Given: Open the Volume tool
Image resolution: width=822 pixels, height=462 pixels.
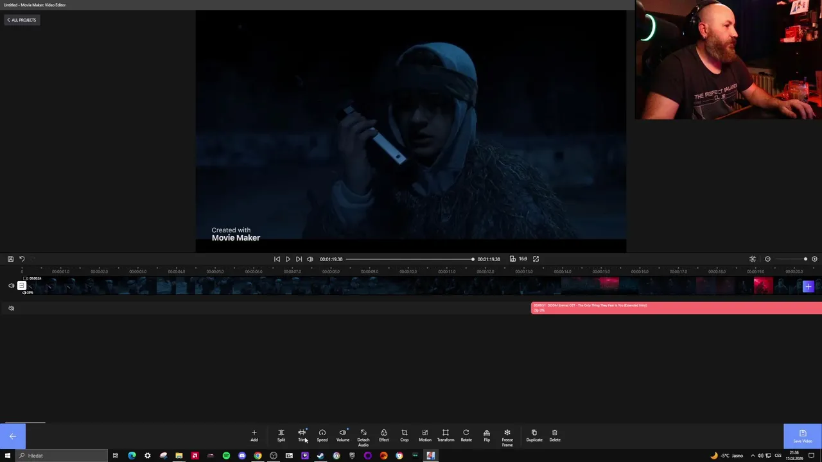Looking at the screenshot, I should point(343,436).
